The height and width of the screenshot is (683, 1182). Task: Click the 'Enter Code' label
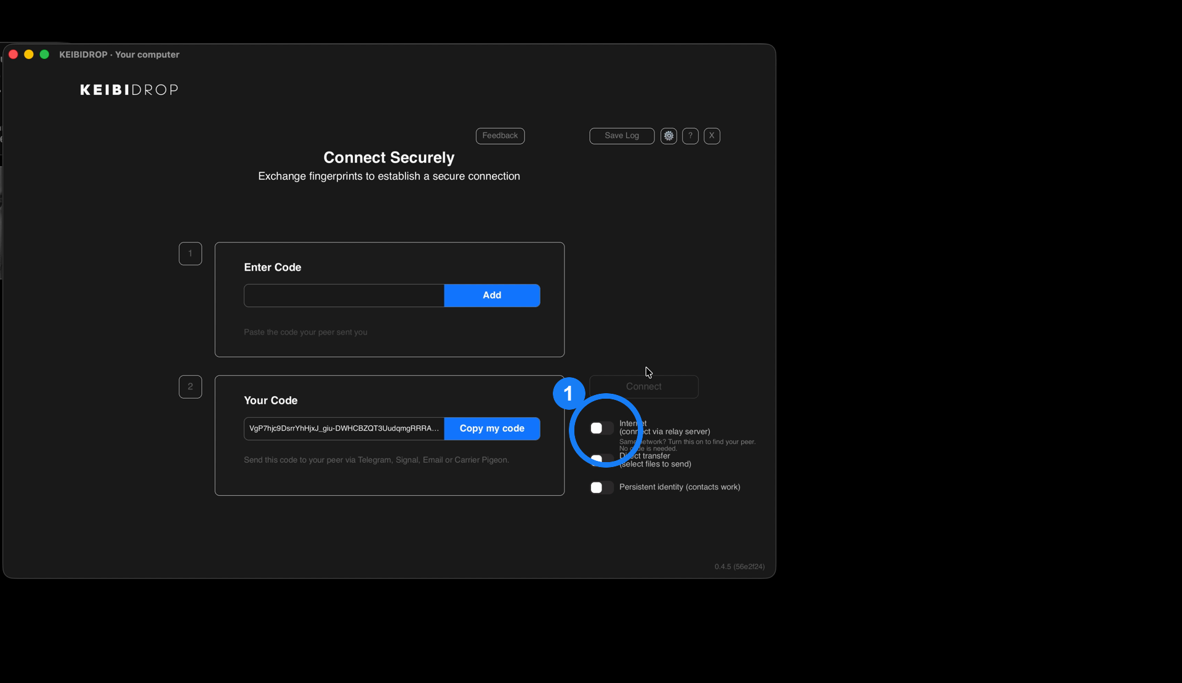(x=273, y=267)
